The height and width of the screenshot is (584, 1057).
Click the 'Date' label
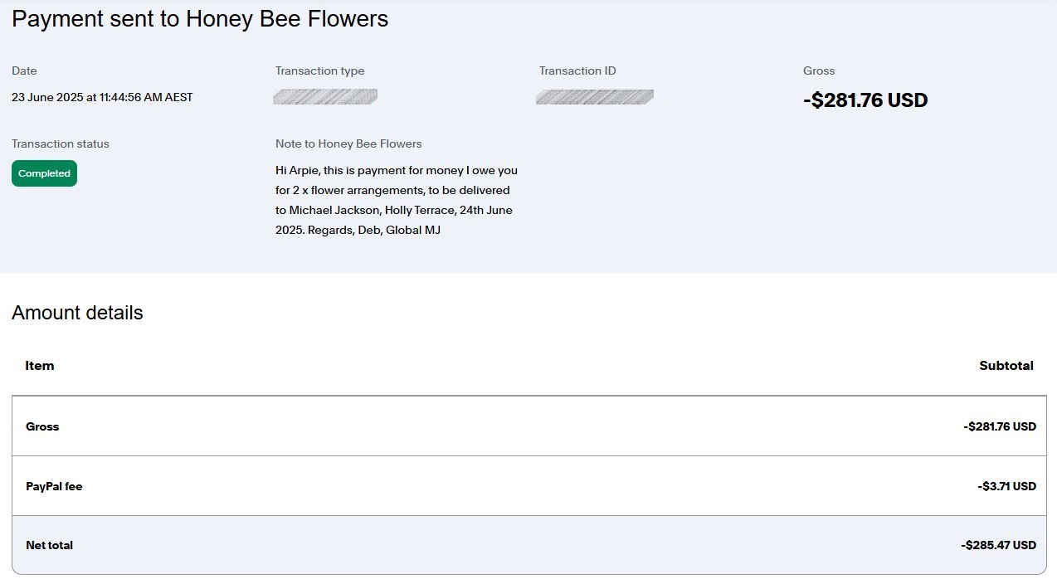pyautogui.click(x=24, y=71)
